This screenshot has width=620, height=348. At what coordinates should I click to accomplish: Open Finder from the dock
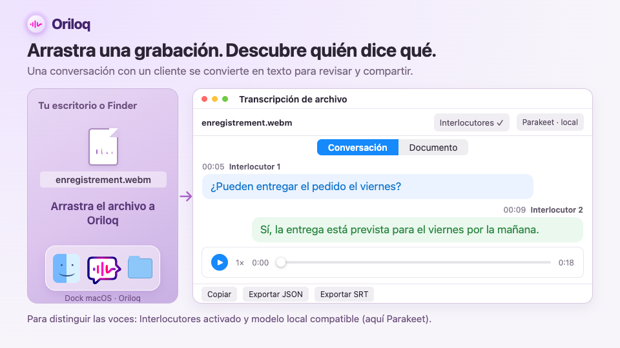point(67,268)
